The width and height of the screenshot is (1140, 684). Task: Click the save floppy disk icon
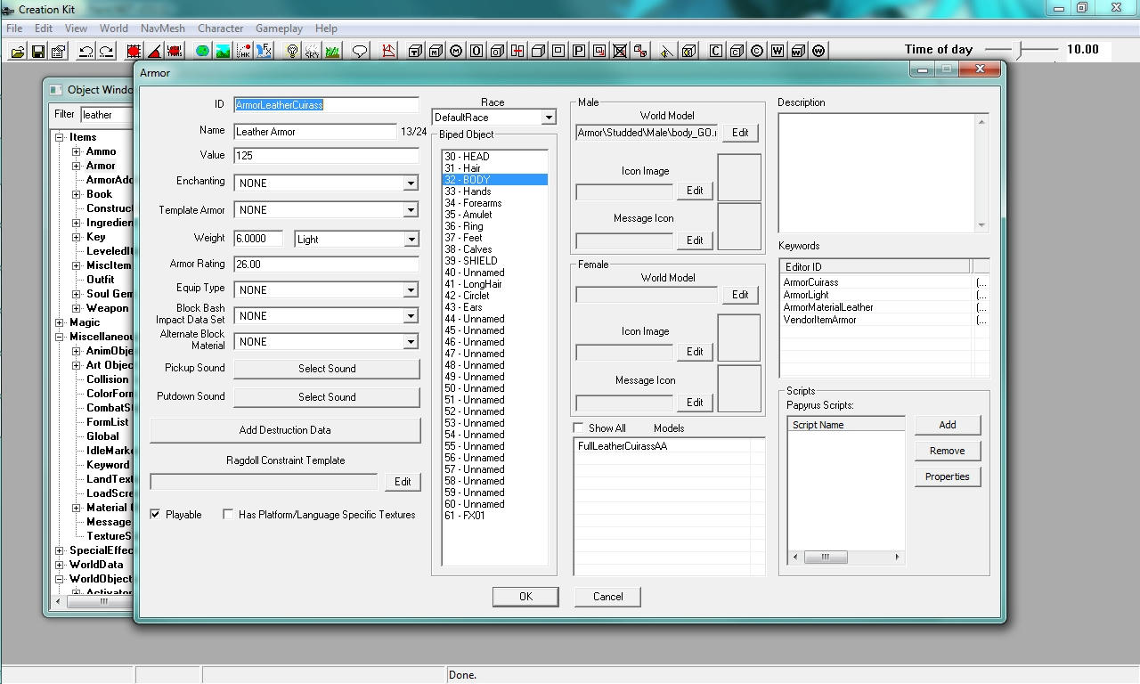[38, 52]
